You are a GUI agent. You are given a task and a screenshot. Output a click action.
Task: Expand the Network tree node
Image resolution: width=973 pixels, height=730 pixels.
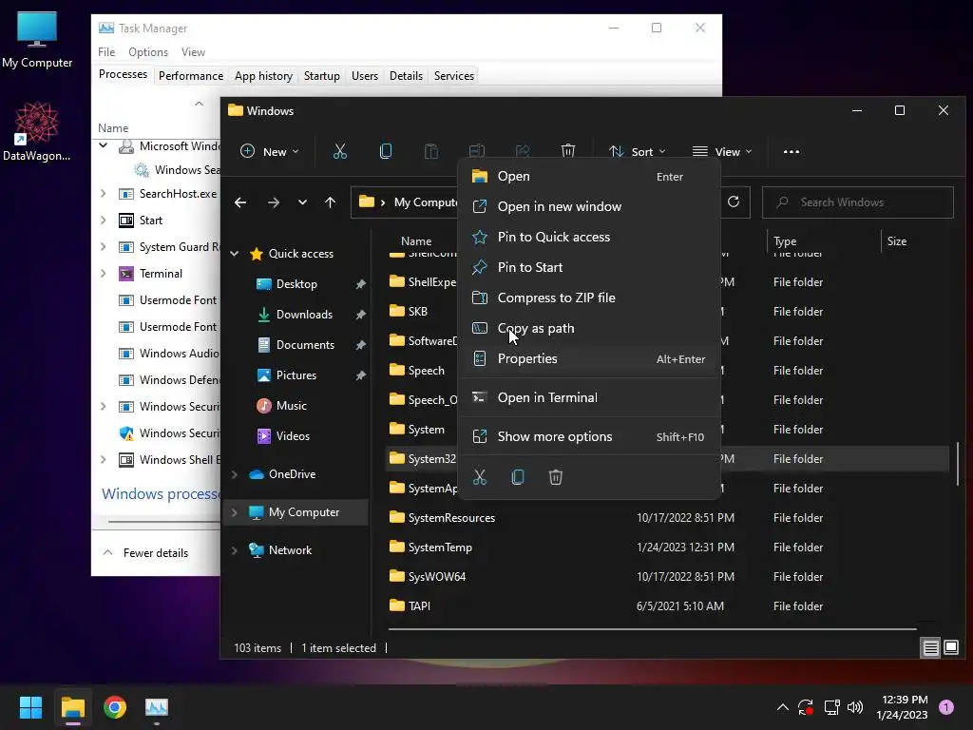pyautogui.click(x=235, y=550)
